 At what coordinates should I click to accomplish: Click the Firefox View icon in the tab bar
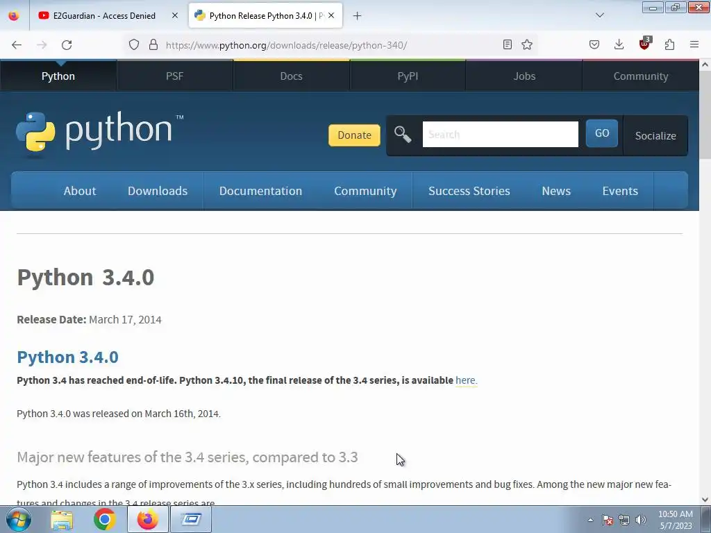point(14,15)
